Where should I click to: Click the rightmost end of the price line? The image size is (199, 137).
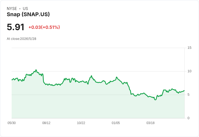click(x=184, y=91)
